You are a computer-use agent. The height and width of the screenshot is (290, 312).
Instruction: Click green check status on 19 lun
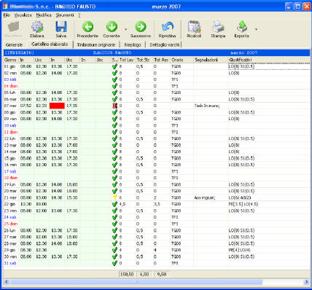115,184
